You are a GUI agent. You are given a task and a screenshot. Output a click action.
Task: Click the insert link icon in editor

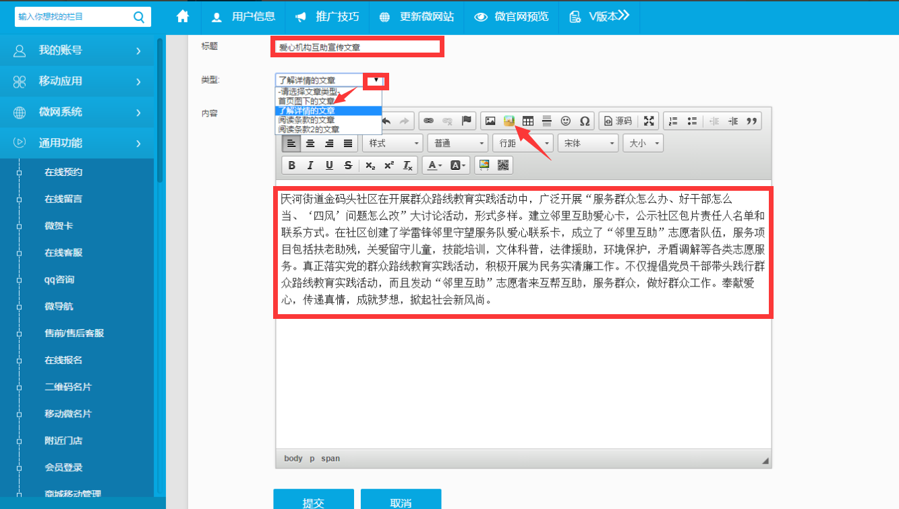[x=427, y=121]
